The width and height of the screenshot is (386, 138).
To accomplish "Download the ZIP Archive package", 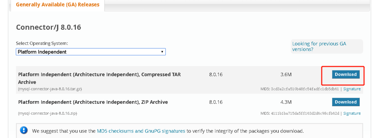I will 346,102.
